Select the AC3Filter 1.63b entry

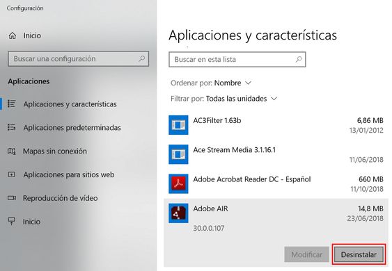(x=276, y=125)
